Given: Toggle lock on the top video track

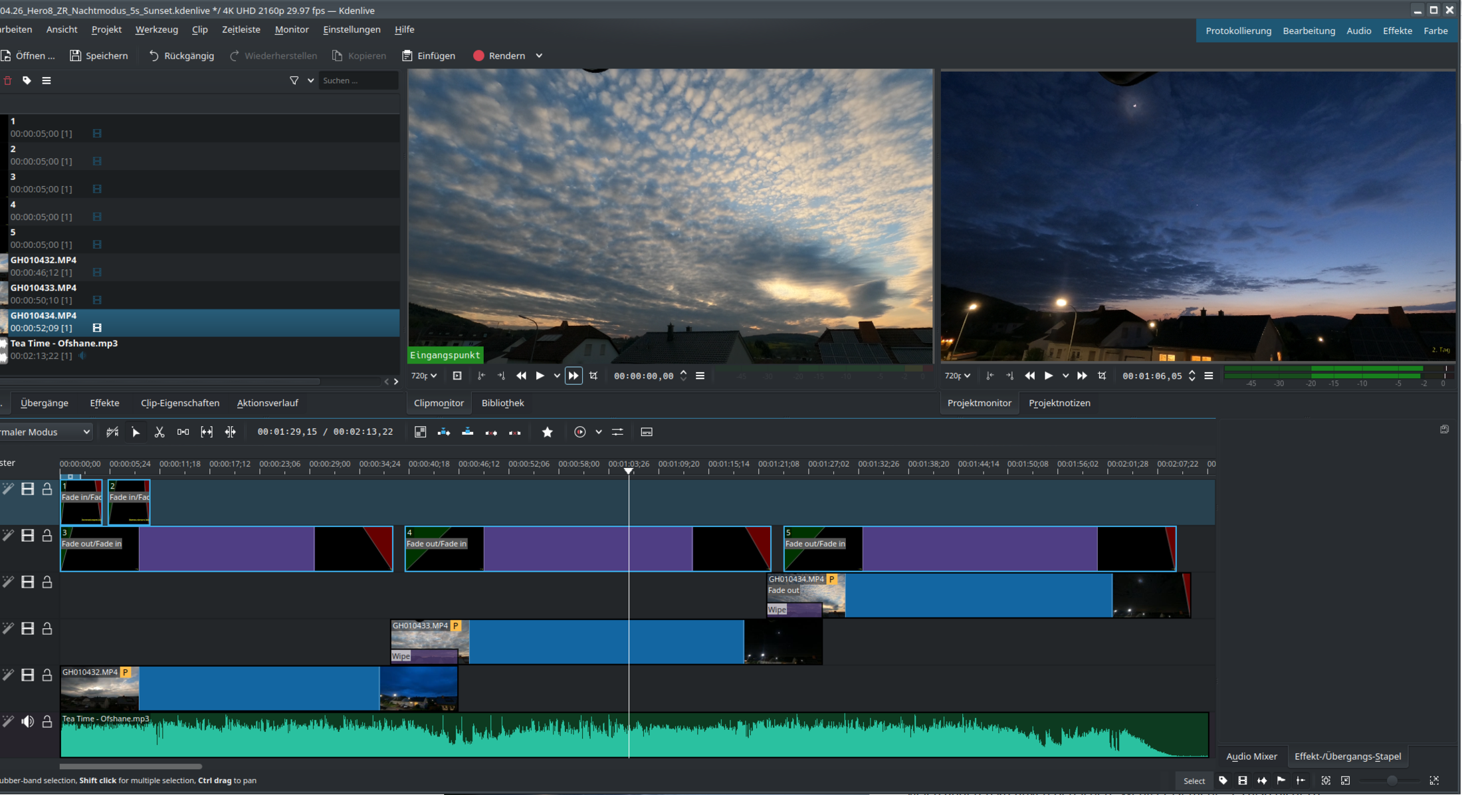Looking at the screenshot, I should pos(47,489).
